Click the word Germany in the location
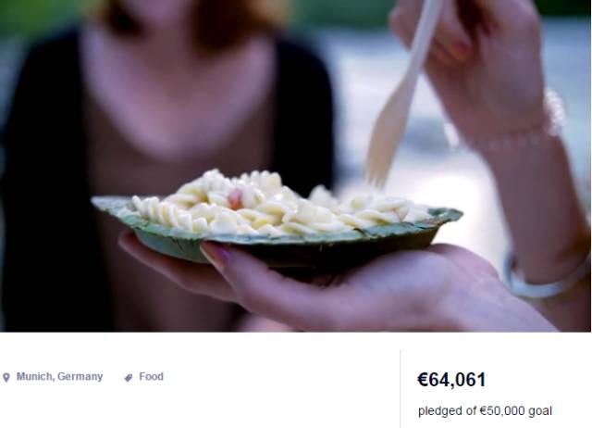 click(x=80, y=377)
